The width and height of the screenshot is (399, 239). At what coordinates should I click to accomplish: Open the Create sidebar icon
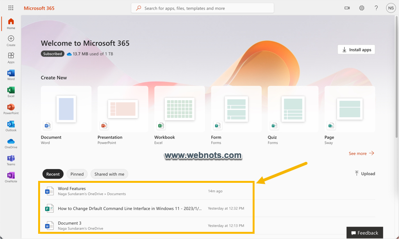point(11,41)
